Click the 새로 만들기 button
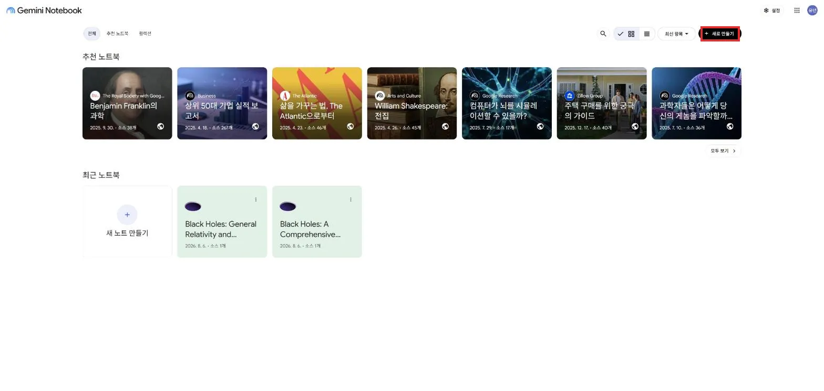This screenshot has width=824, height=391. pyautogui.click(x=720, y=34)
